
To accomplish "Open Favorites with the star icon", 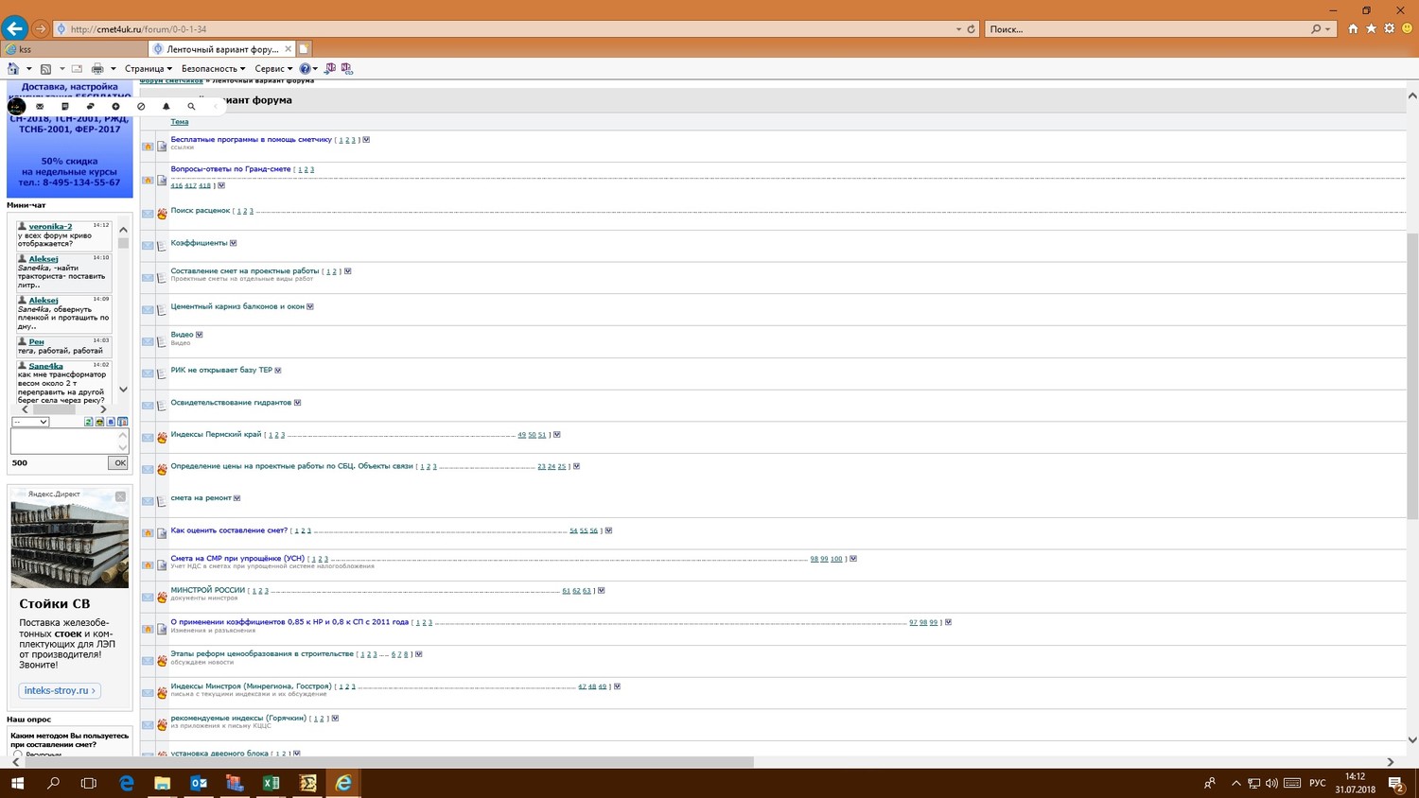I will (1371, 28).
